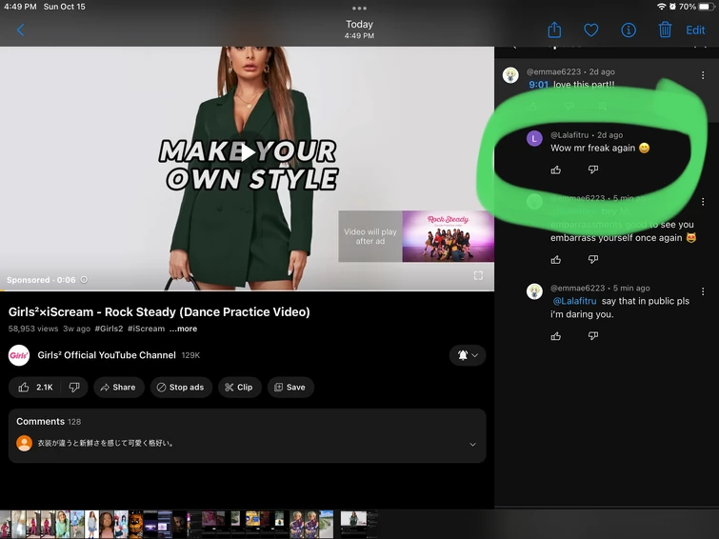Tap the @Lalafitru username in circled comment
Screen dimensions: 719x539
569,135
